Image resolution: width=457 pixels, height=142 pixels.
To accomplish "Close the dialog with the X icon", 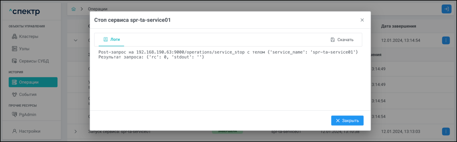I will point(362,20).
